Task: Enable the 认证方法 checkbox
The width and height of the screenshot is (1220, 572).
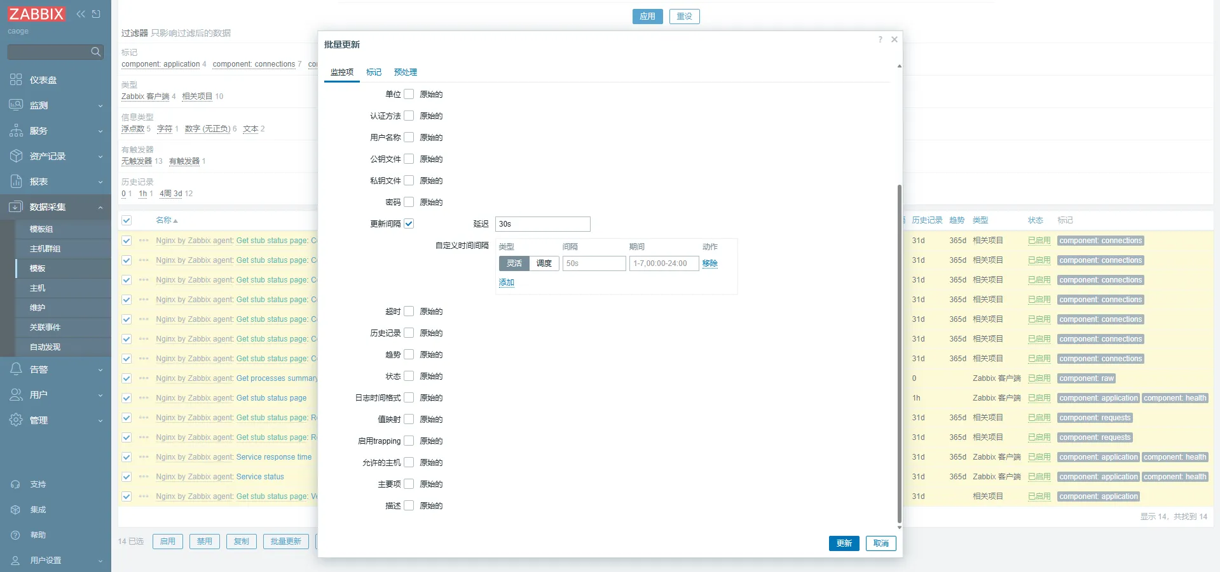Action: 409,116
